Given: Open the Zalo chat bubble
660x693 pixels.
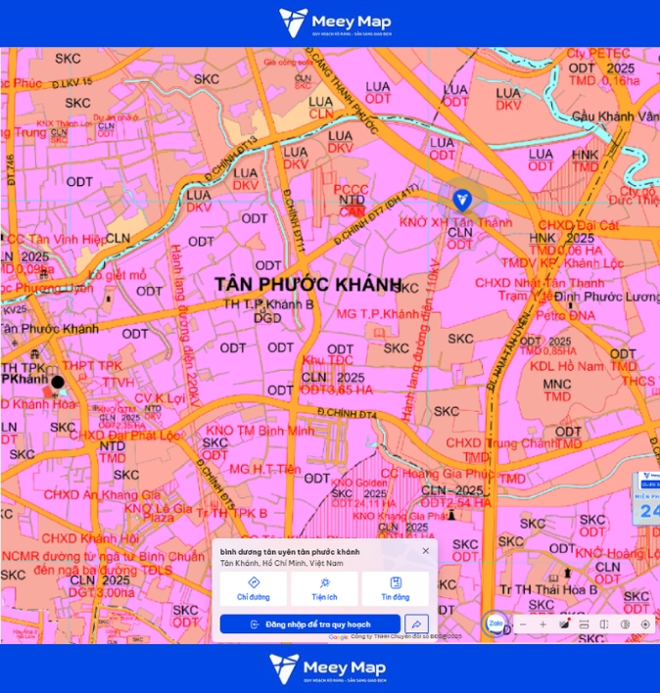Looking at the screenshot, I should pyautogui.click(x=495, y=624).
